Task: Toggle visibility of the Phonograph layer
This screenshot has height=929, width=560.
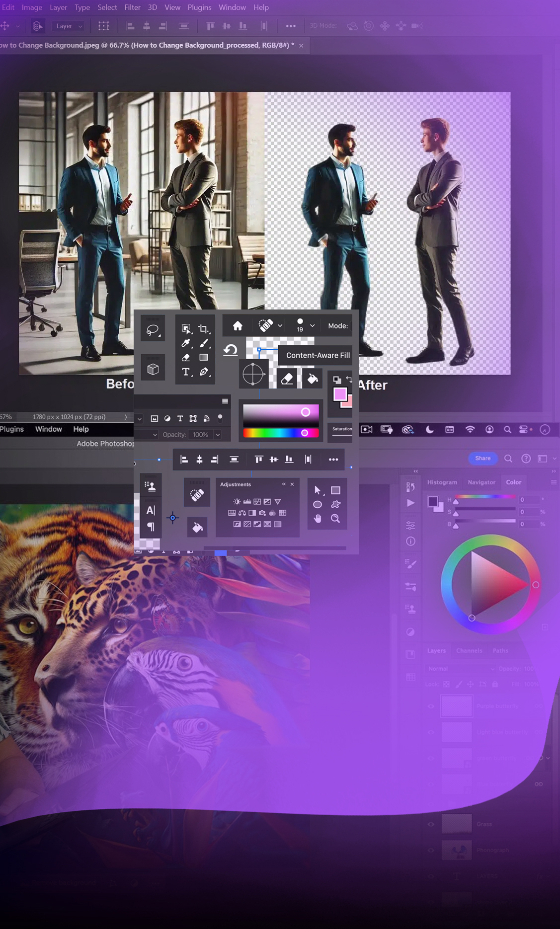Action: pos(431,850)
